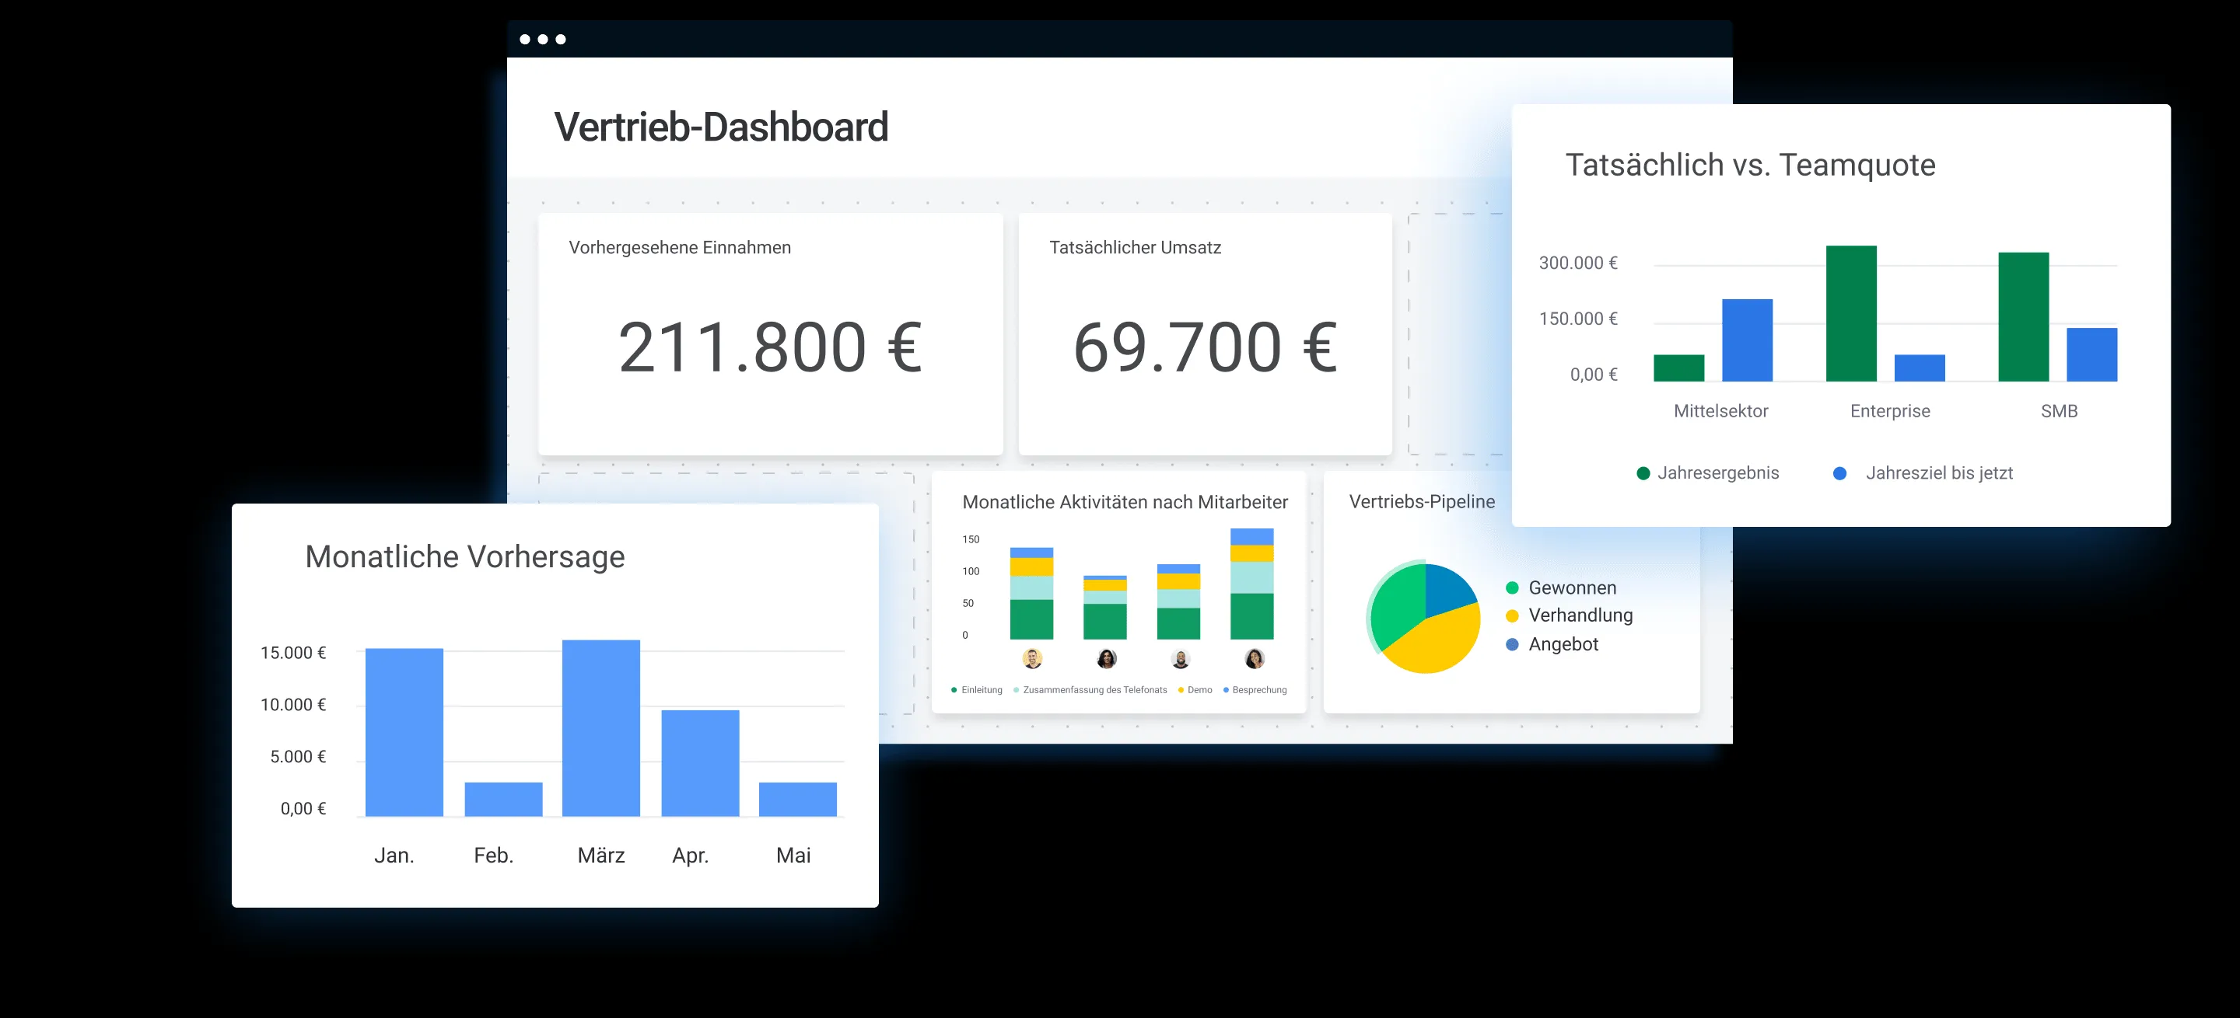This screenshot has width=2240, height=1018.
Task: Click yellow Verhandlung legend dot
Action: (x=1512, y=615)
